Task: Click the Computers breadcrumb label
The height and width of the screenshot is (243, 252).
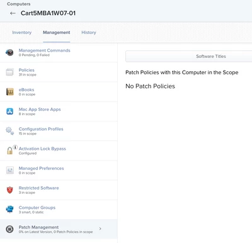Action: (x=19, y=4)
